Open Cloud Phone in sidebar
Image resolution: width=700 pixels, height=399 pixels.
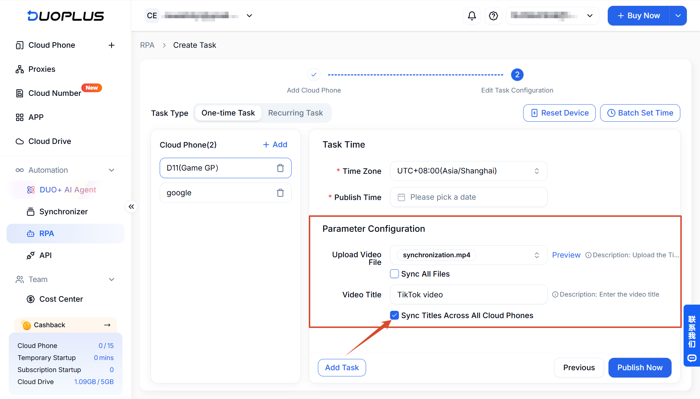click(52, 45)
